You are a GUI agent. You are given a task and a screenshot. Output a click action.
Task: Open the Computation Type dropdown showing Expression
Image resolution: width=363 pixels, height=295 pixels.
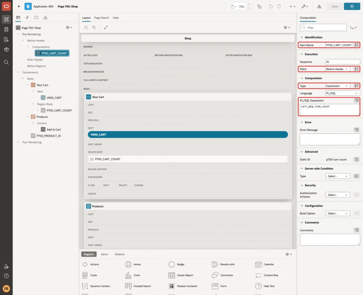coord(337,86)
